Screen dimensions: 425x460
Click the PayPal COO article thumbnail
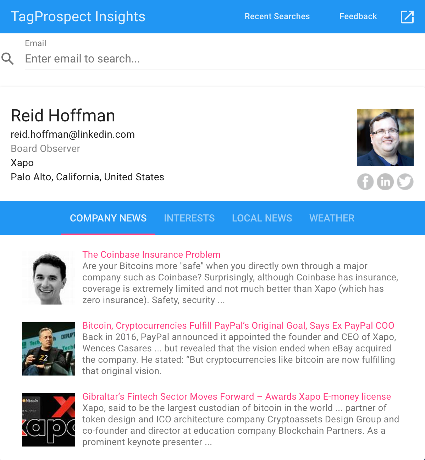pyautogui.click(x=49, y=349)
